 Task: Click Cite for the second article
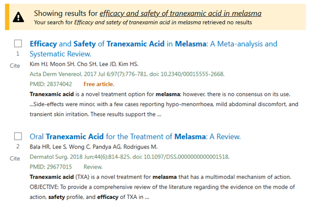pos(15,158)
